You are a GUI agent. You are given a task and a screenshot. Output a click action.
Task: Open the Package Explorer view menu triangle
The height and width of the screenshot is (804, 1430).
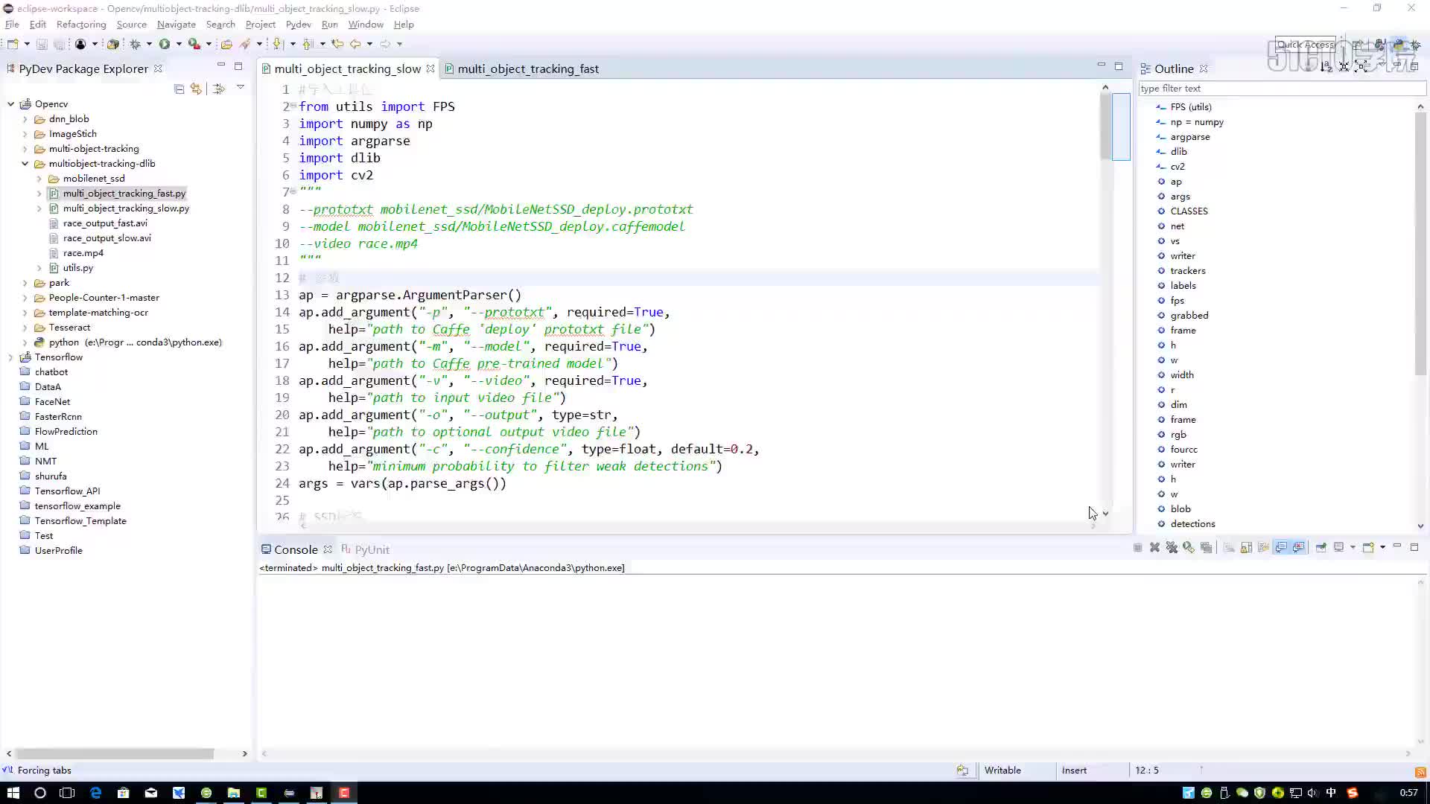240,88
